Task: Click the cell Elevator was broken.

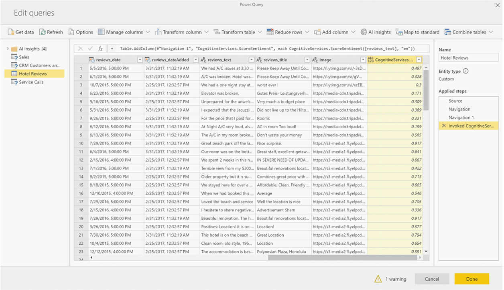Action: tap(228, 93)
